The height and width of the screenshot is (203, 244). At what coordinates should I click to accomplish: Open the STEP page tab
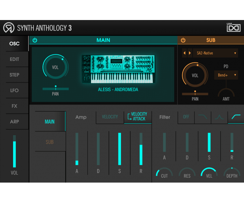pyautogui.click(x=14, y=75)
